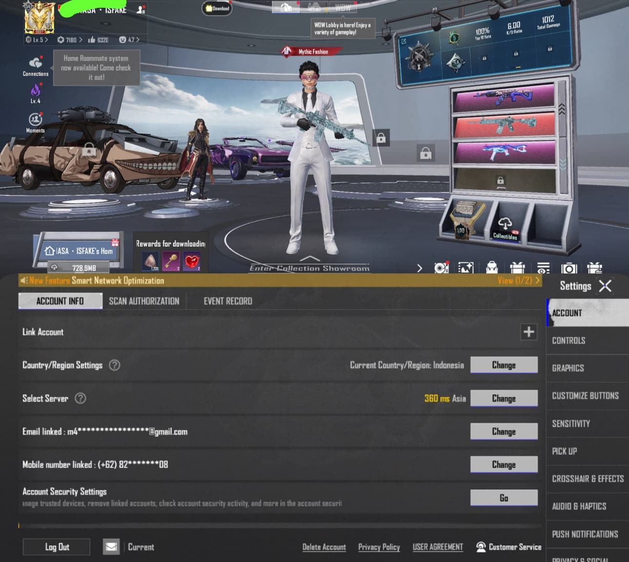Click the double up chevron beside the weapon rack
629x562 pixels.
562,109
